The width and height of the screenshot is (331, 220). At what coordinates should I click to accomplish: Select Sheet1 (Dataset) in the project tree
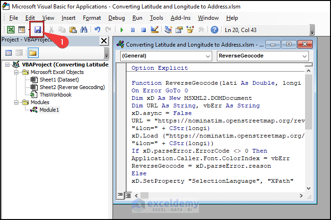click(x=59, y=80)
